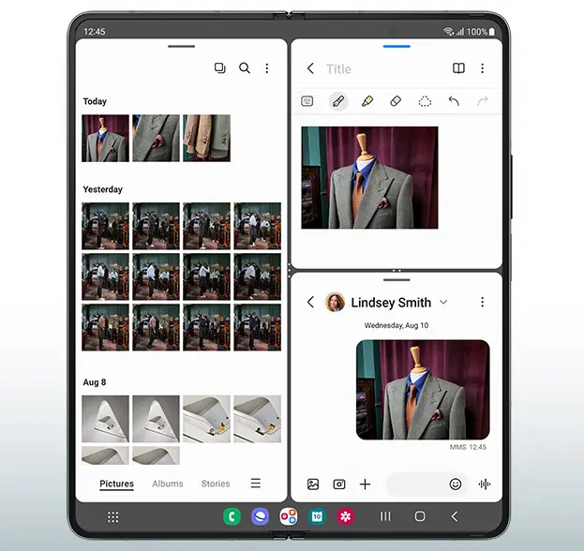
Task: Tap the Home navigation button
Action: pos(420,516)
